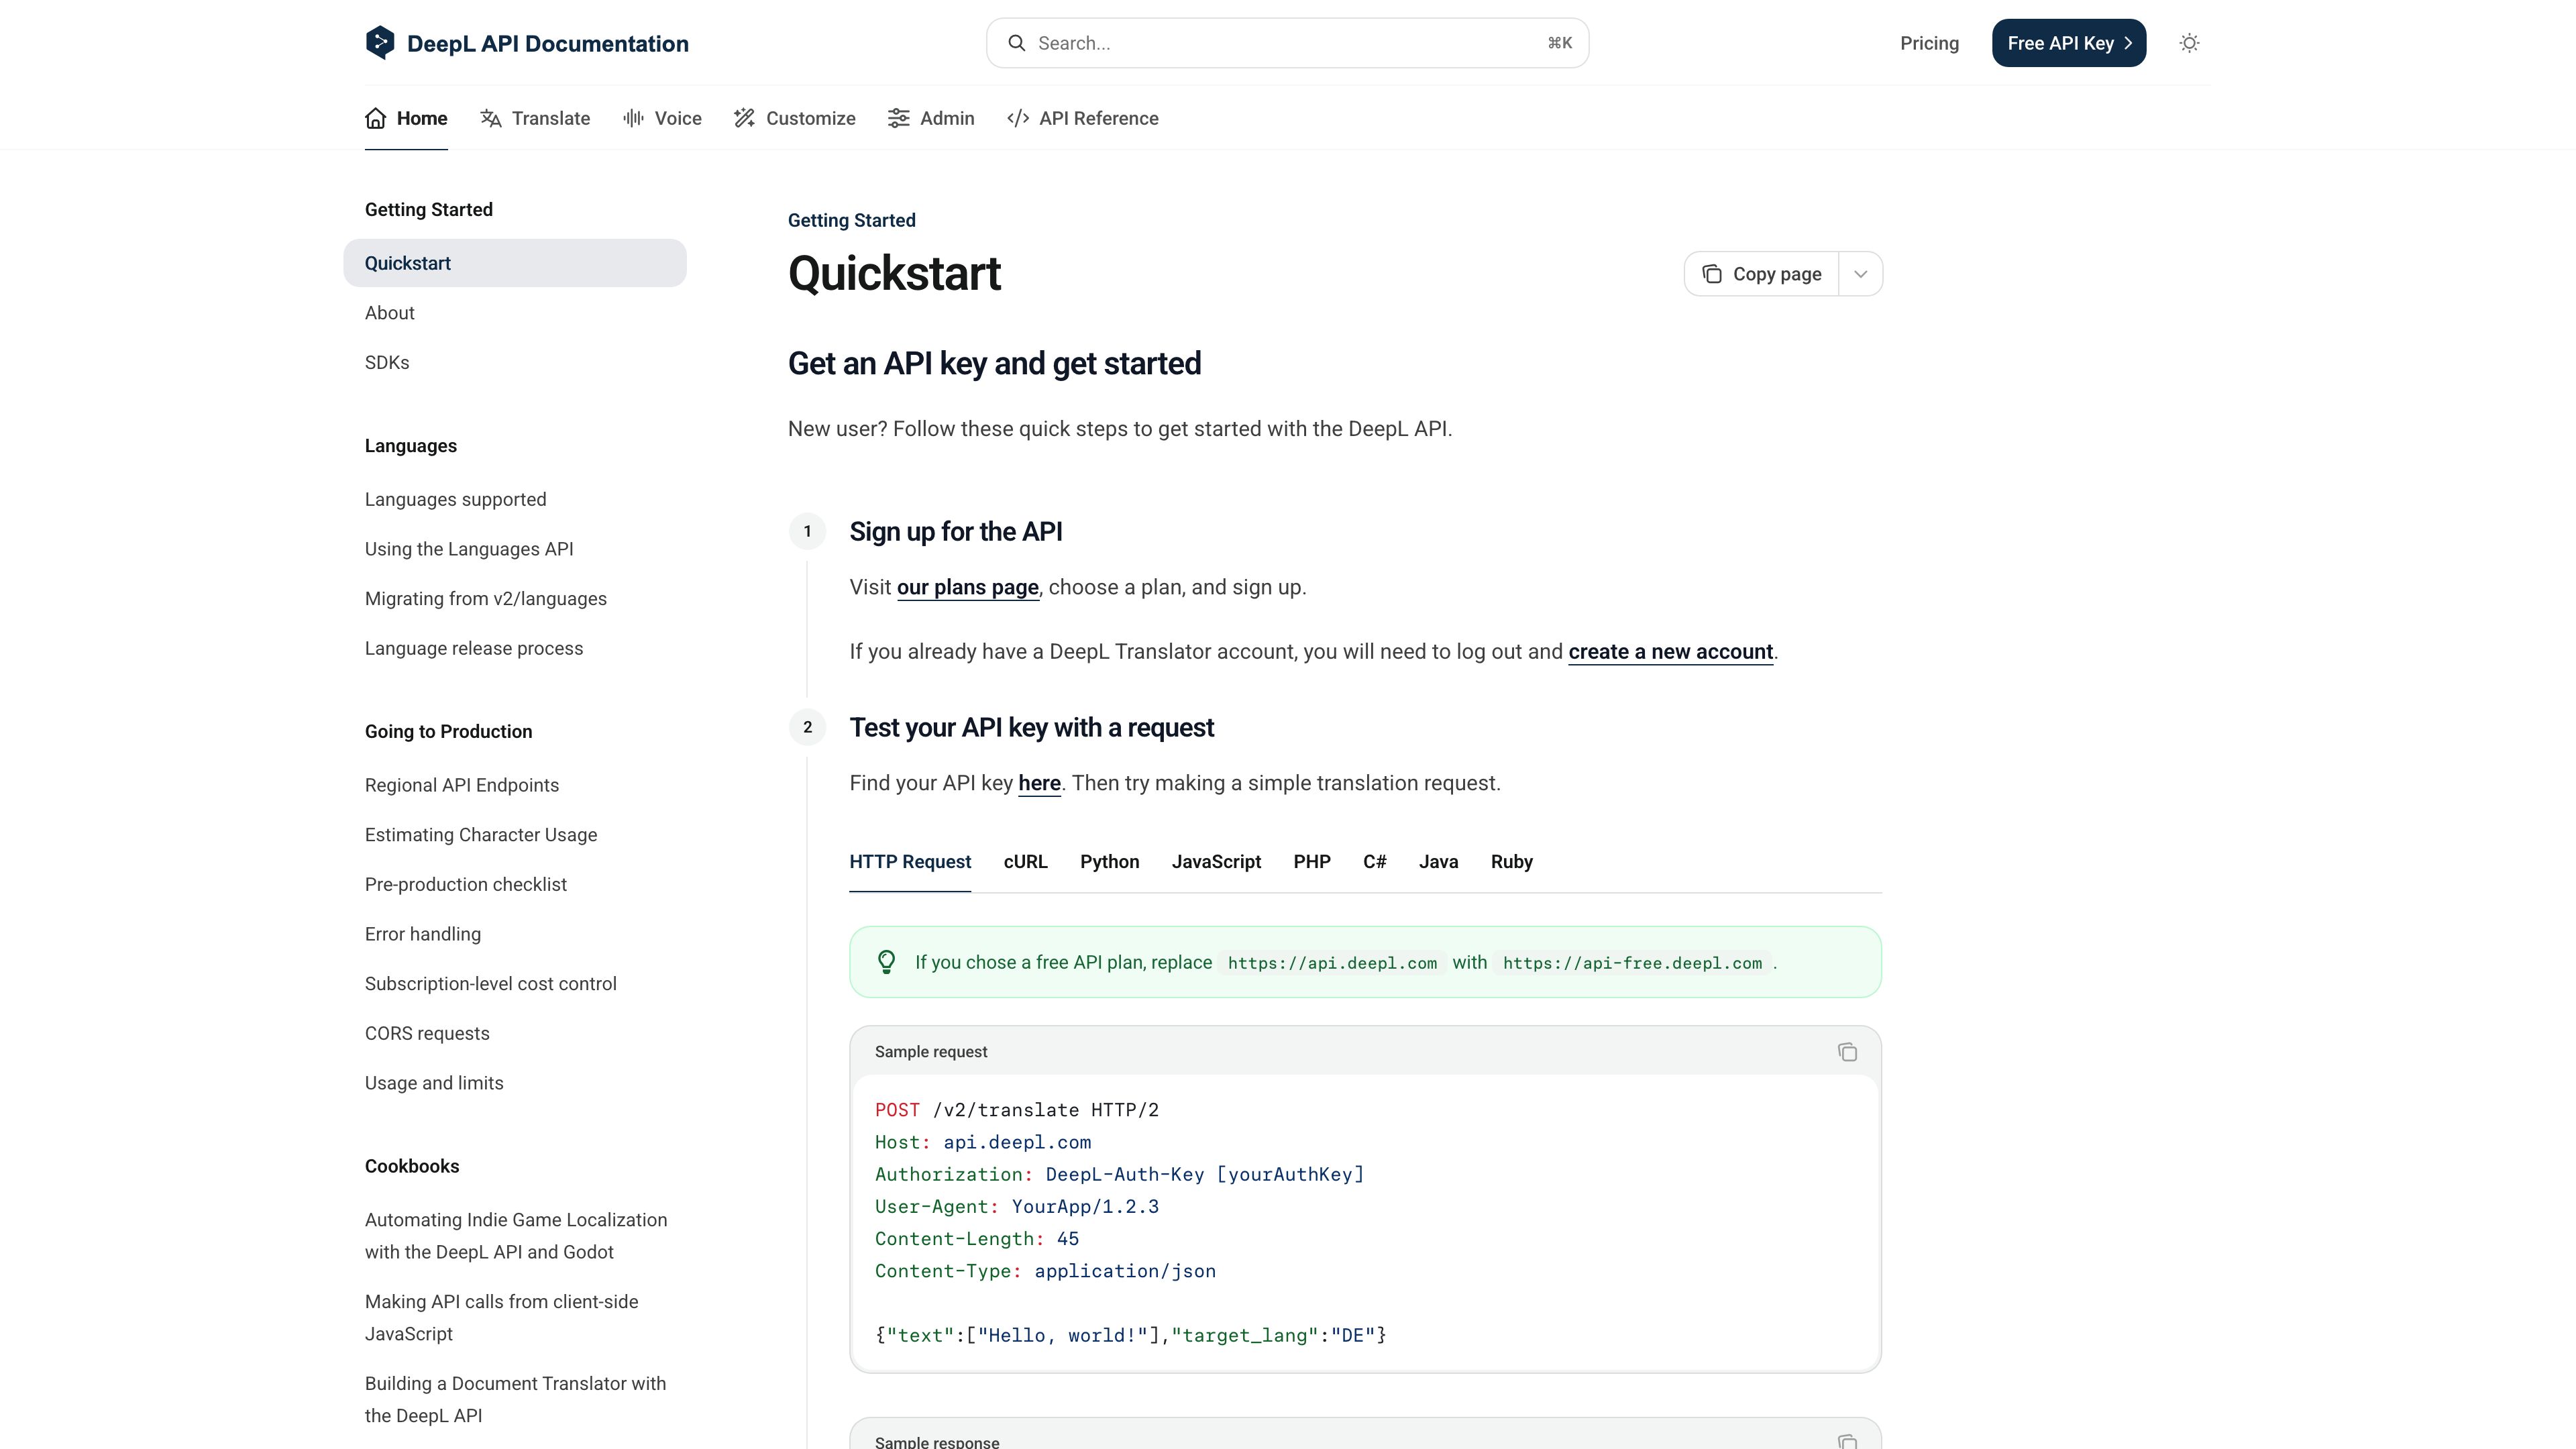This screenshot has height=1449, width=2576.
Task: Open Estimating Character Usage page
Action: pos(480,835)
